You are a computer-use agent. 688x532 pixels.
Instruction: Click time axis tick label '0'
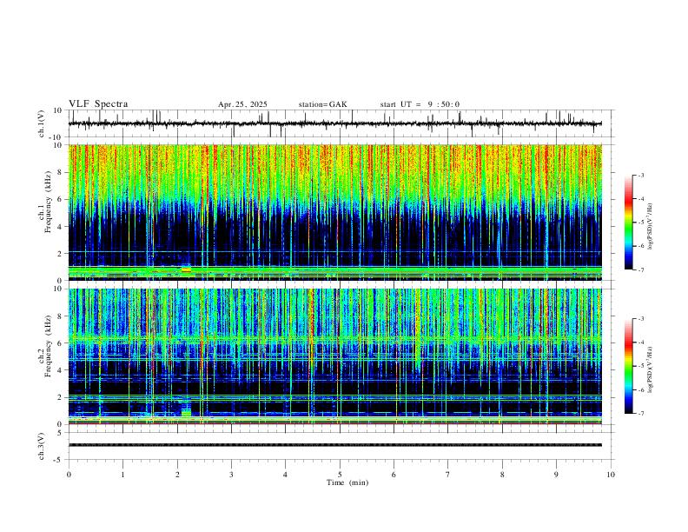(x=69, y=475)
